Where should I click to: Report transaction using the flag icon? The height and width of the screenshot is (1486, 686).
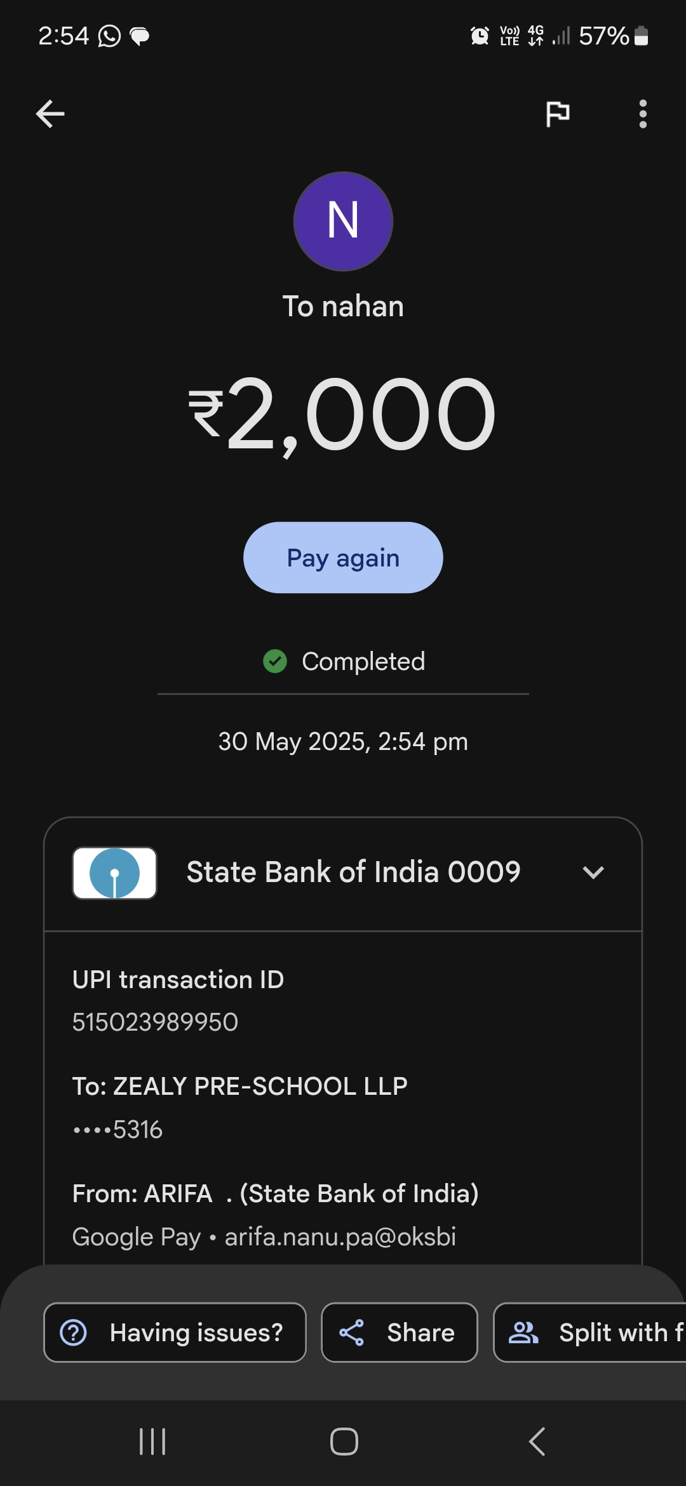coord(558,114)
